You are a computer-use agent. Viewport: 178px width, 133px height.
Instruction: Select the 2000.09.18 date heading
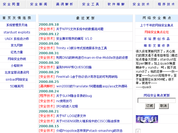[49, 25]
